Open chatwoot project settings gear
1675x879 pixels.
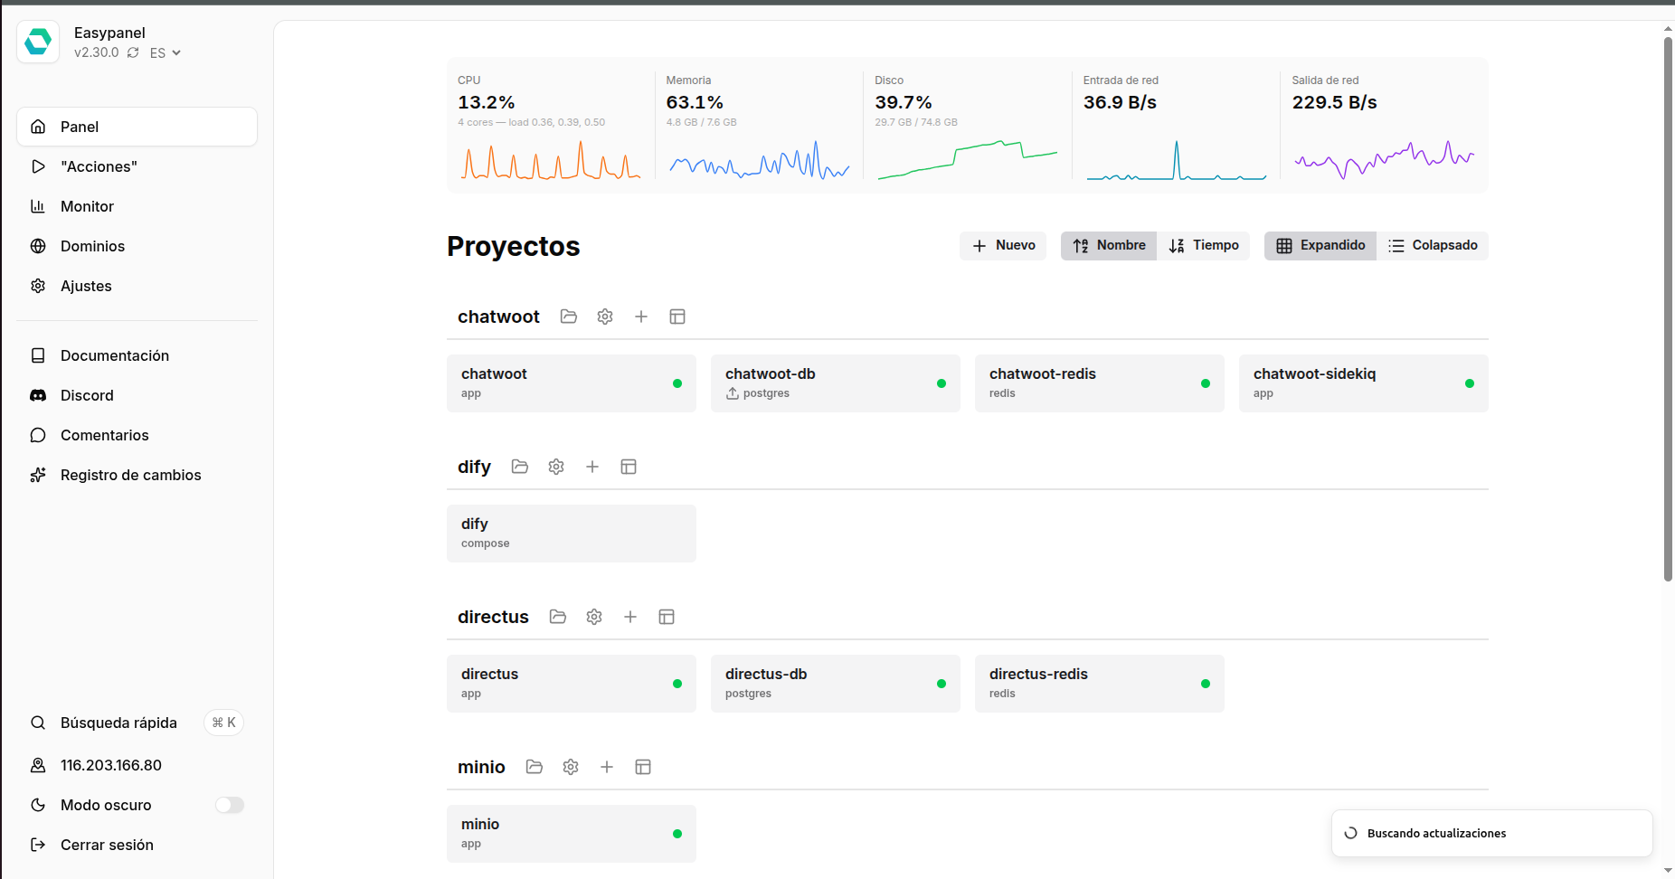[x=605, y=317]
